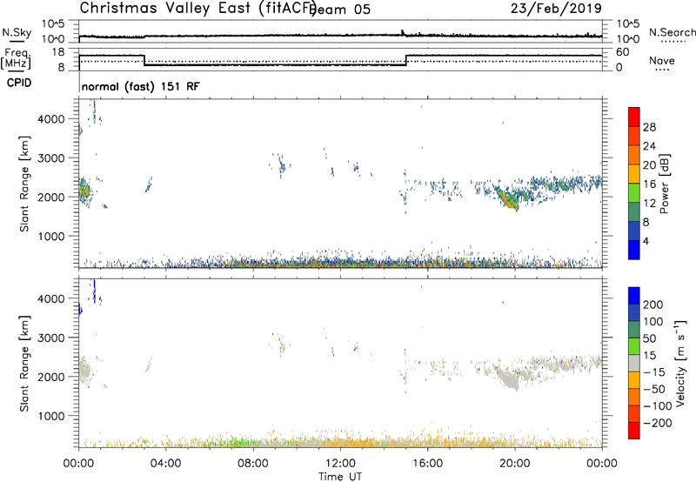Click the "Power [dB]" color bar title
Viewport: 696px width, 482px height.
tap(664, 184)
